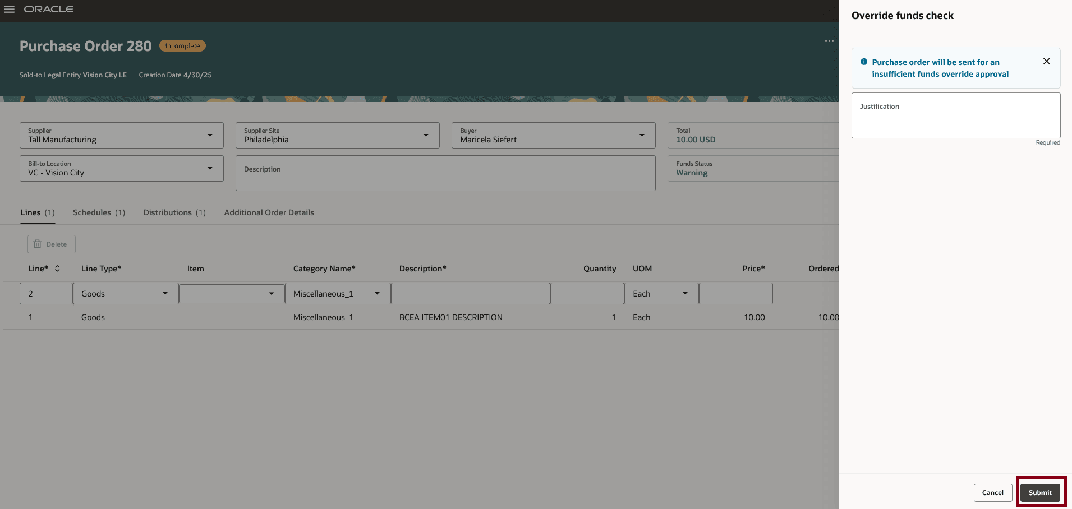Cancel the override funds check
Image resolution: width=1072 pixels, height=509 pixels.
(992, 492)
